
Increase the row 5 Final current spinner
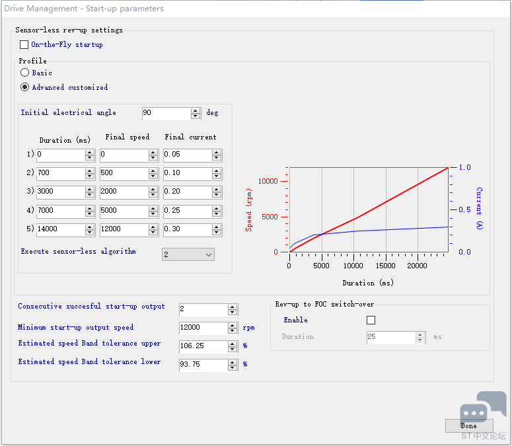217,227
